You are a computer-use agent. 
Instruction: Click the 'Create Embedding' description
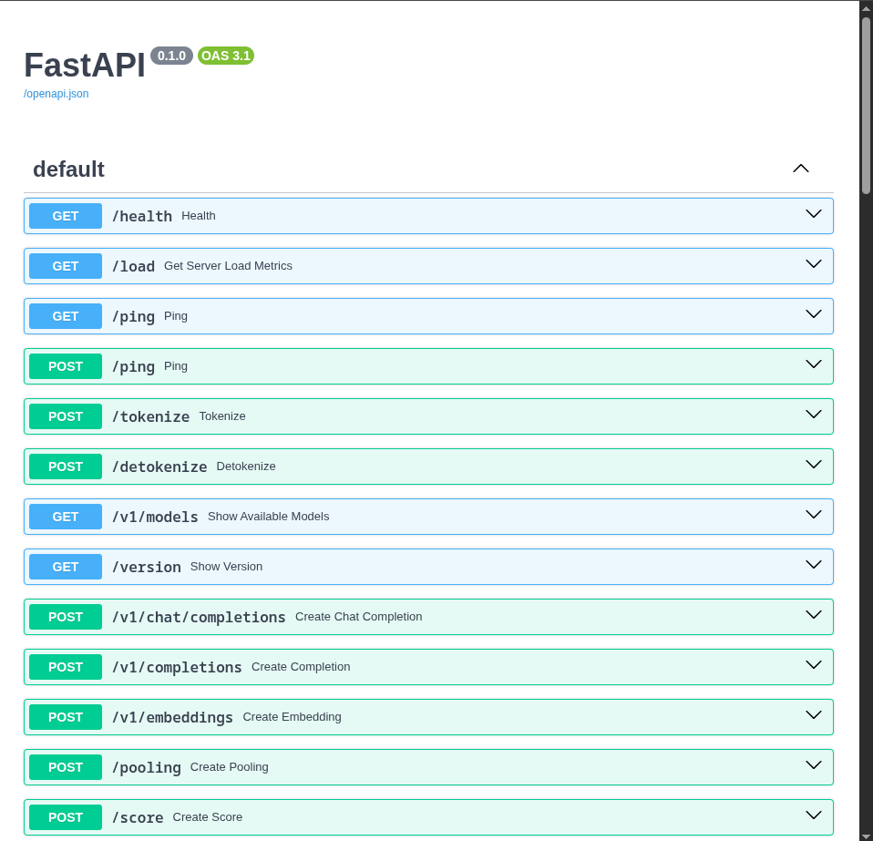pyautogui.click(x=292, y=716)
